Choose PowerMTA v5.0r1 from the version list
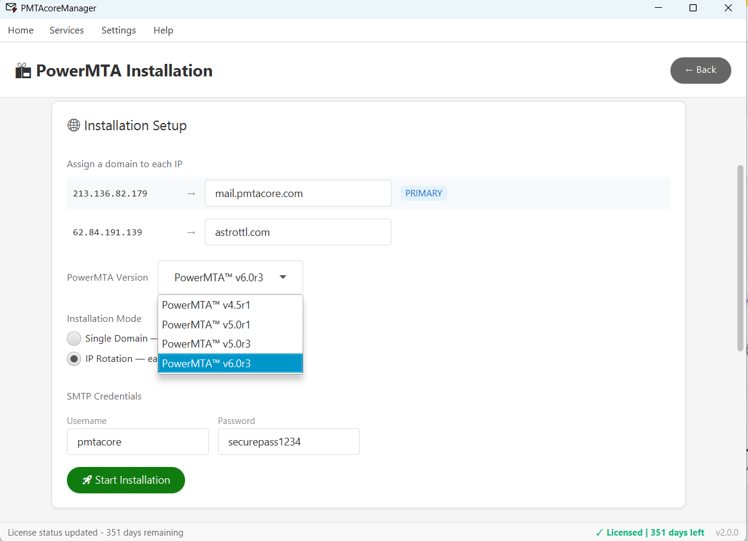 coord(206,324)
